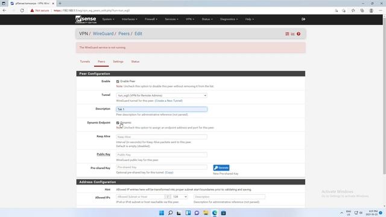The height and width of the screenshot is (217, 386).
Task: Open the Allowed IPs subnet mask dropdown
Action: tap(180, 197)
